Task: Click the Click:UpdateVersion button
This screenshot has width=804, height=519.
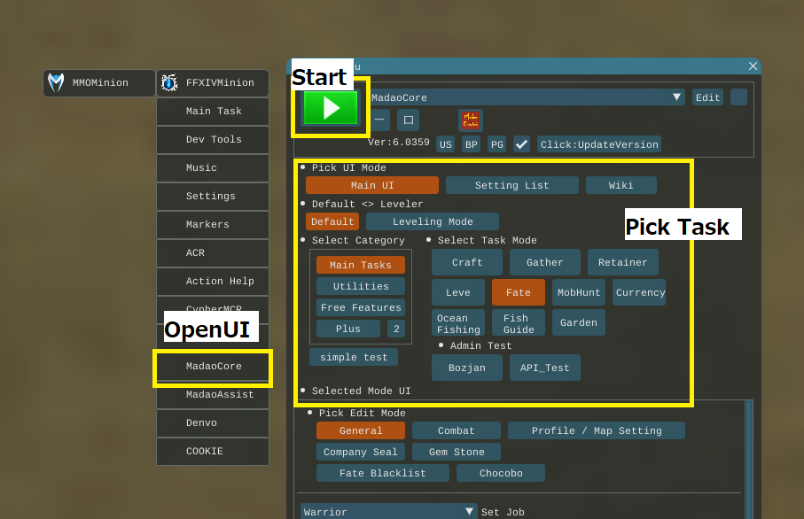Action: tap(599, 144)
